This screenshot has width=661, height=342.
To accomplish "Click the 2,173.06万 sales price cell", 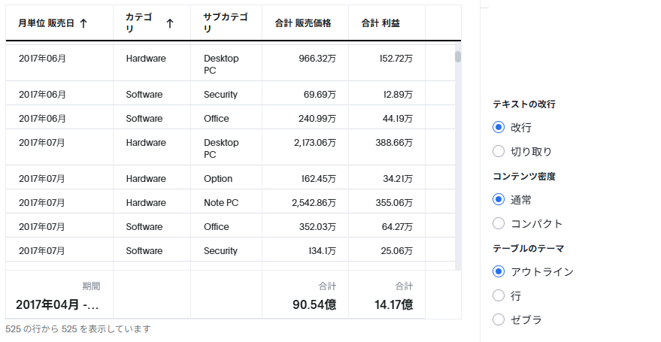I will (305, 147).
